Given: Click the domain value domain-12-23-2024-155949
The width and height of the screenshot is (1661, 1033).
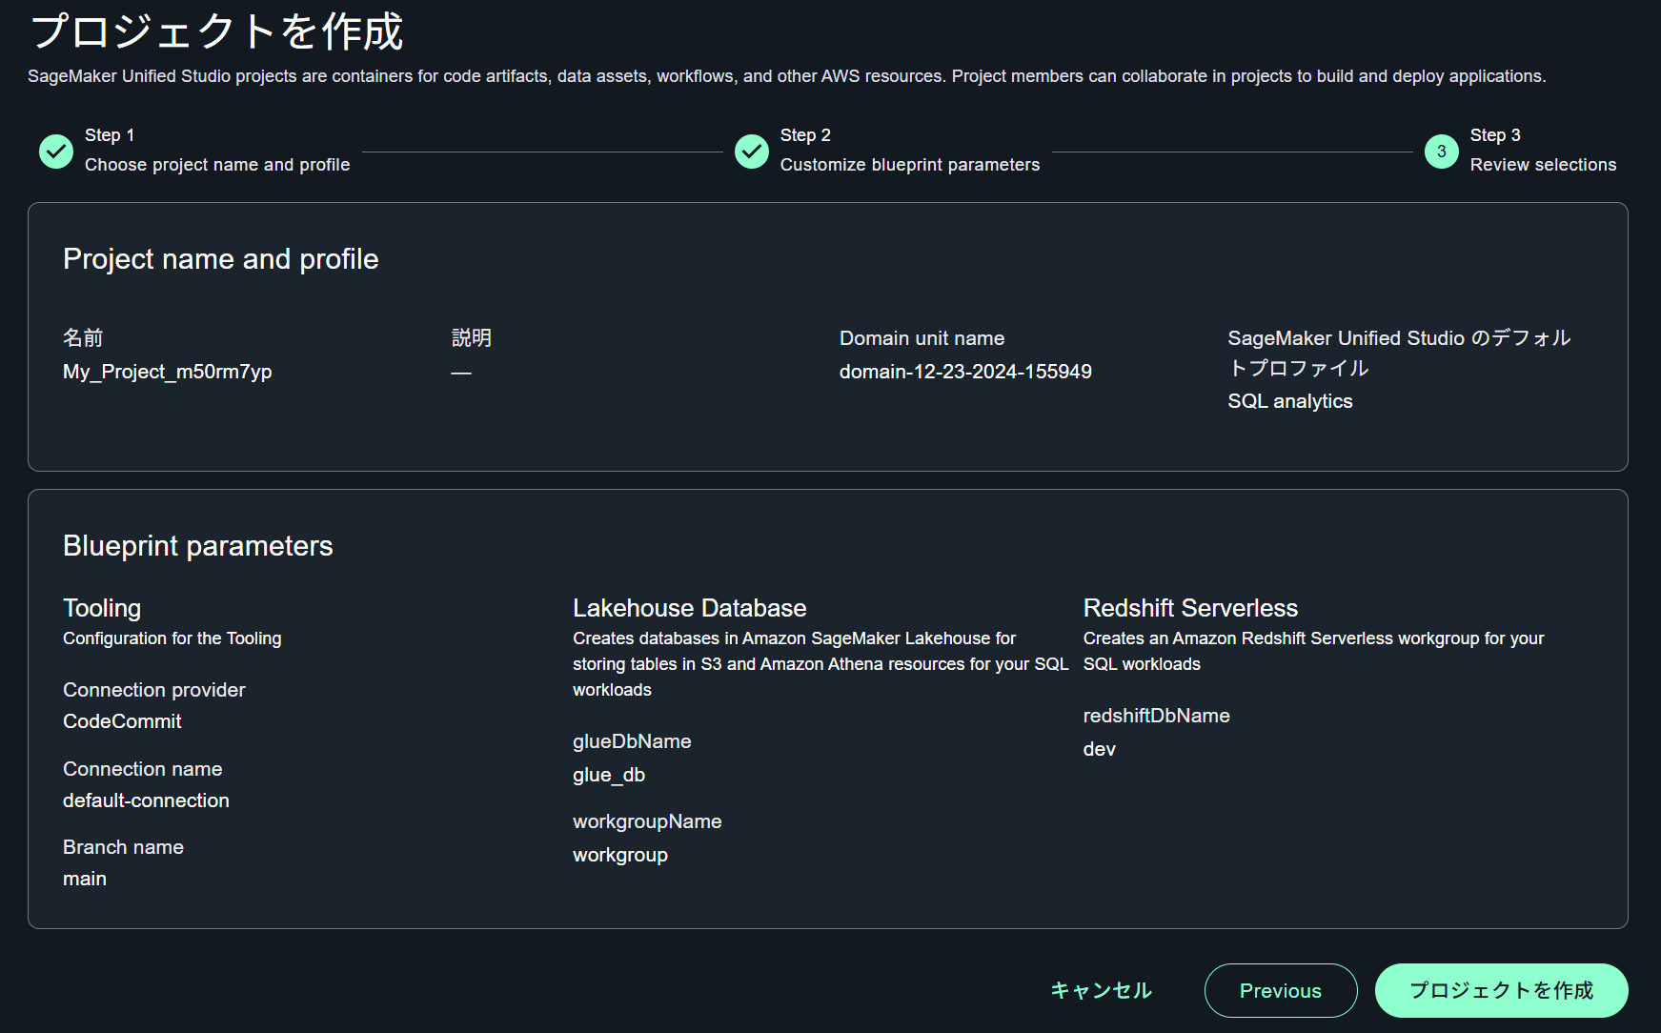Looking at the screenshot, I should click(x=965, y=372).
